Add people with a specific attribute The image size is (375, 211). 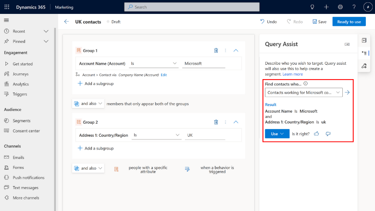point(141,169)
